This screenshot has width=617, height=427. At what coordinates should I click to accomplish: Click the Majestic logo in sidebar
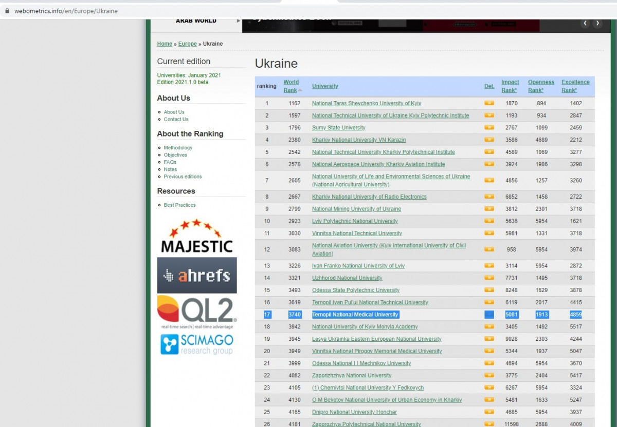[196, 237]
